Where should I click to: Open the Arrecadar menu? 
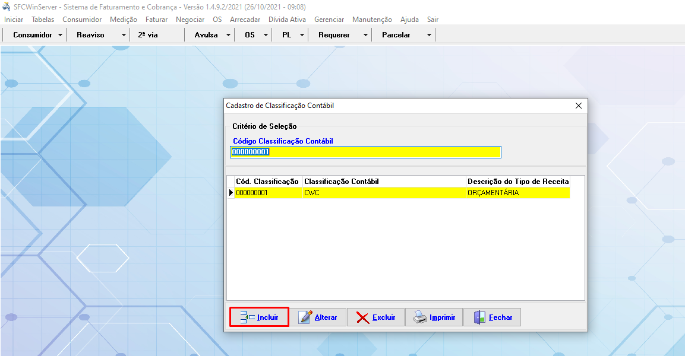(x=245, y=20)
